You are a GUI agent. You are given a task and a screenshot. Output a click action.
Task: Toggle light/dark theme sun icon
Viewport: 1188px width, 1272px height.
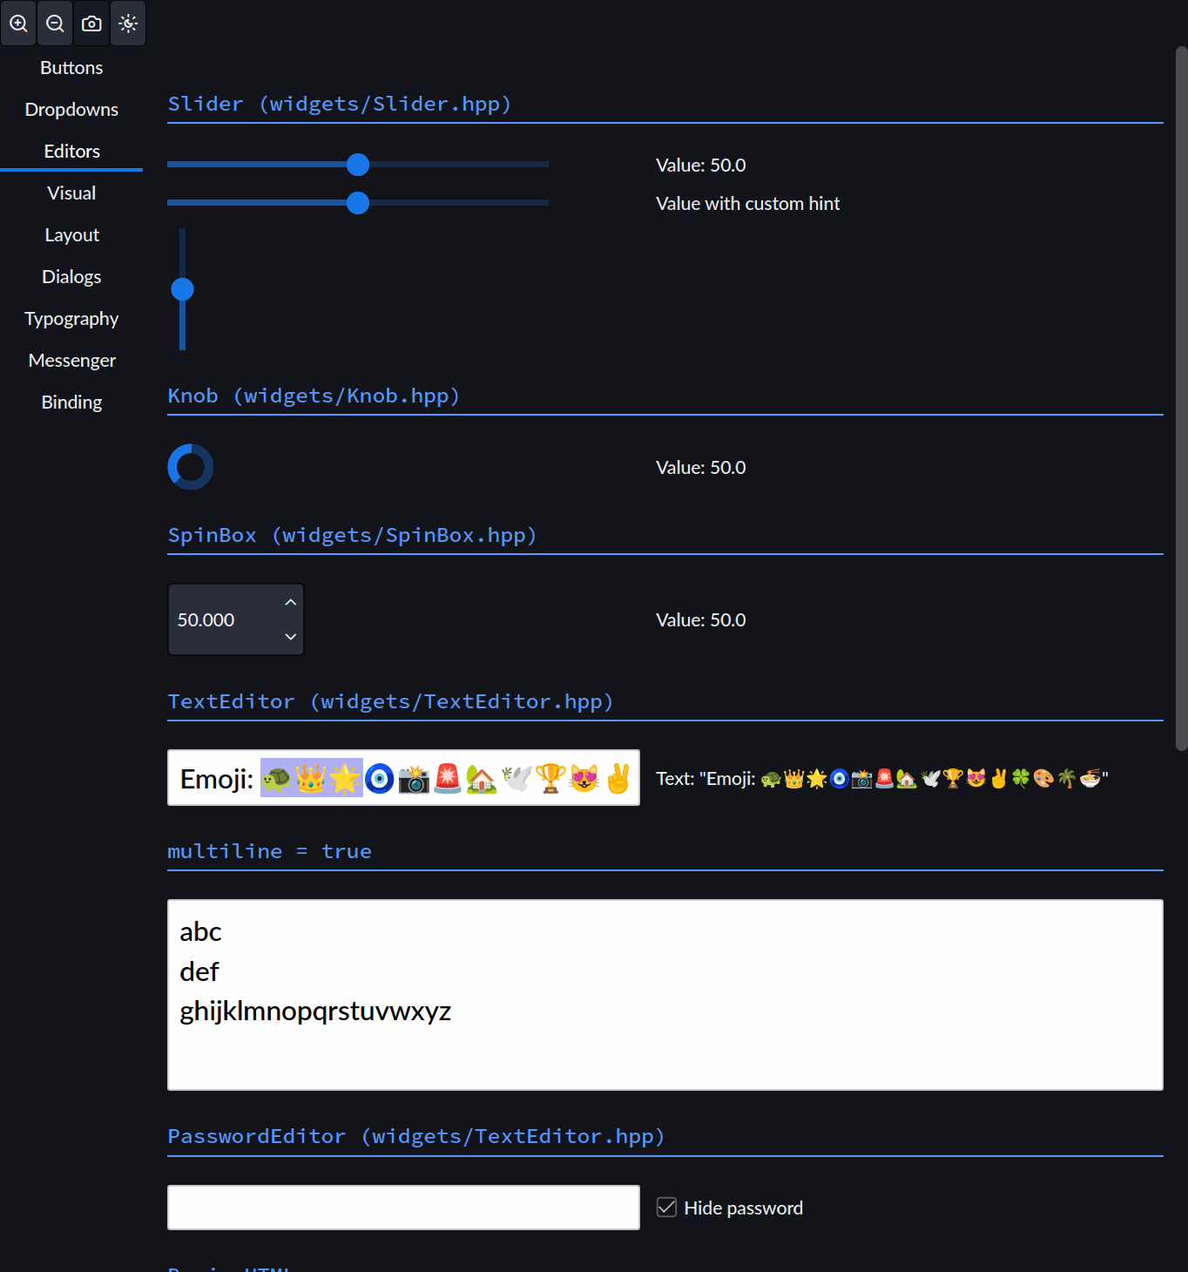pos(128,24)
